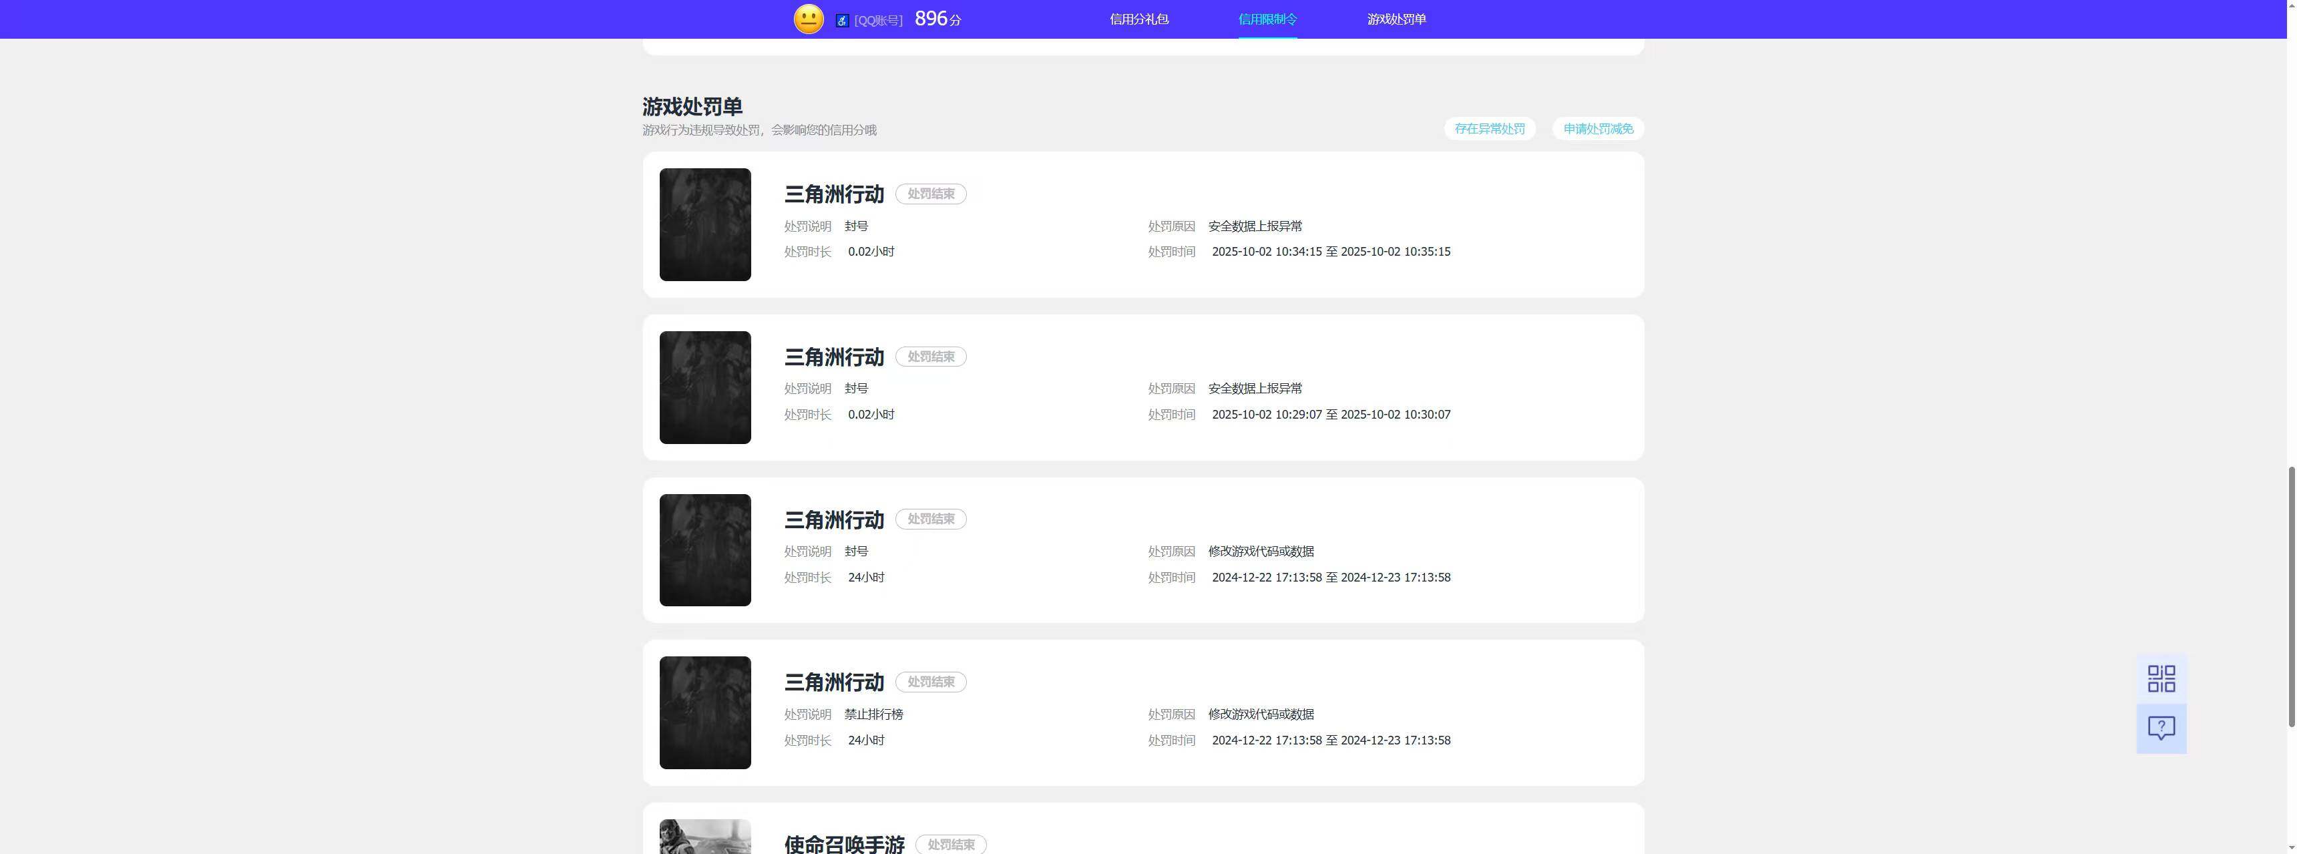Open thumbnail of 10:34:15 punishment card

tap(704, 224)
